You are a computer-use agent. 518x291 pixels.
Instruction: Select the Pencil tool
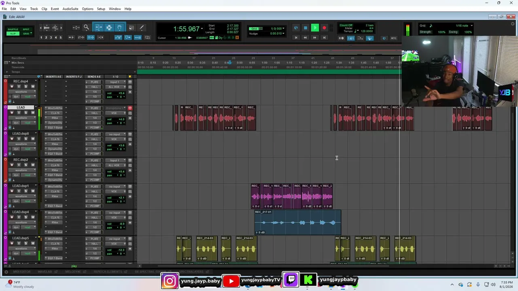tap(142, 27)
